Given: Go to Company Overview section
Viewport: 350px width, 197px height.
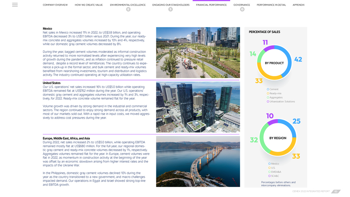Looking at the screenshot, I should tap(55, 5).
